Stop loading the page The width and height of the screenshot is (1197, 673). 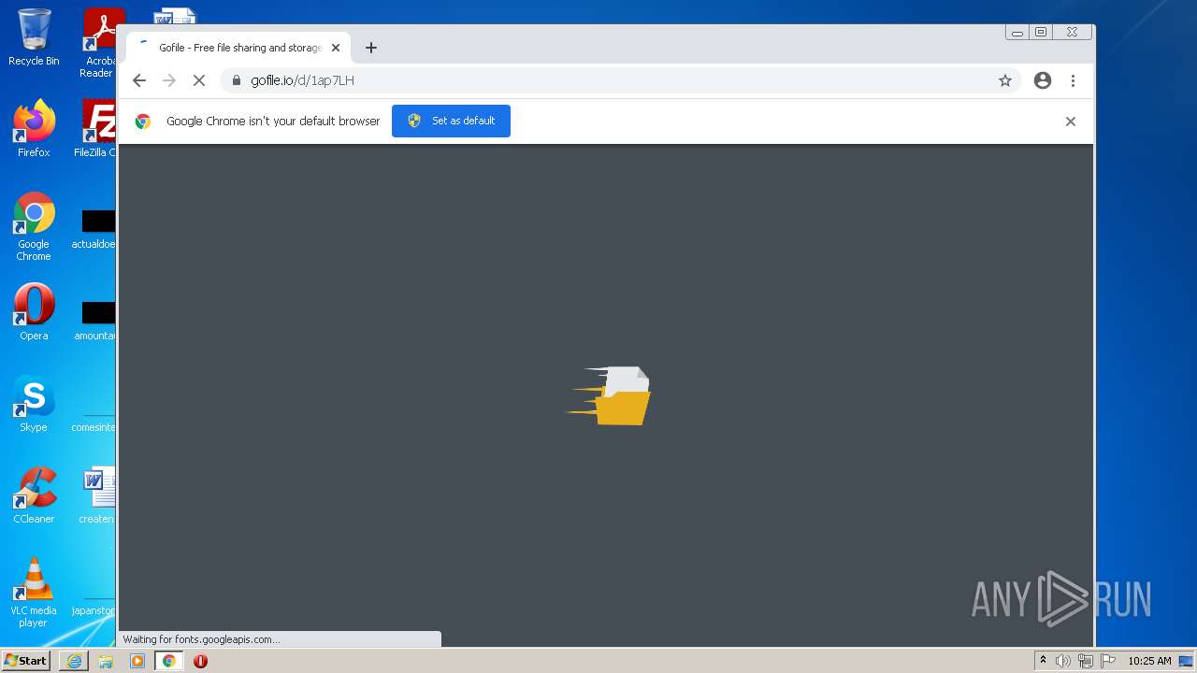199,80
